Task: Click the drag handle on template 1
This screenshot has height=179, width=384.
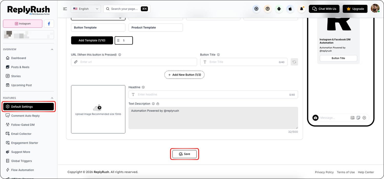Action: pyautogui.click(x=118, y=41)
